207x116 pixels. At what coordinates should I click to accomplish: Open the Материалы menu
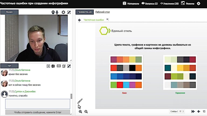point(131,4)
